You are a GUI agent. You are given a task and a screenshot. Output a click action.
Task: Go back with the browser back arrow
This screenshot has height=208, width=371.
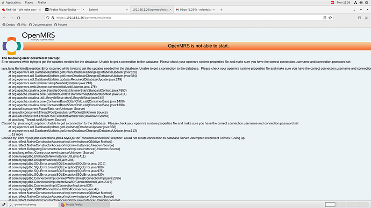4,18
